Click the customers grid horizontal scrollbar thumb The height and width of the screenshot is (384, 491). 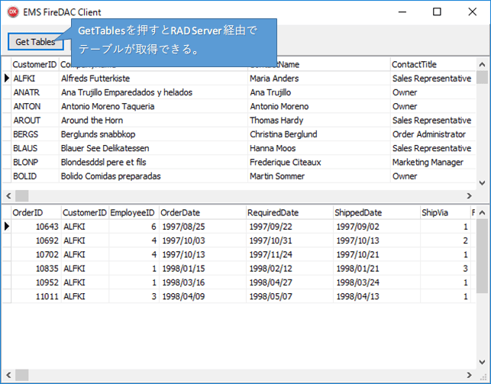tap(22, 196)
